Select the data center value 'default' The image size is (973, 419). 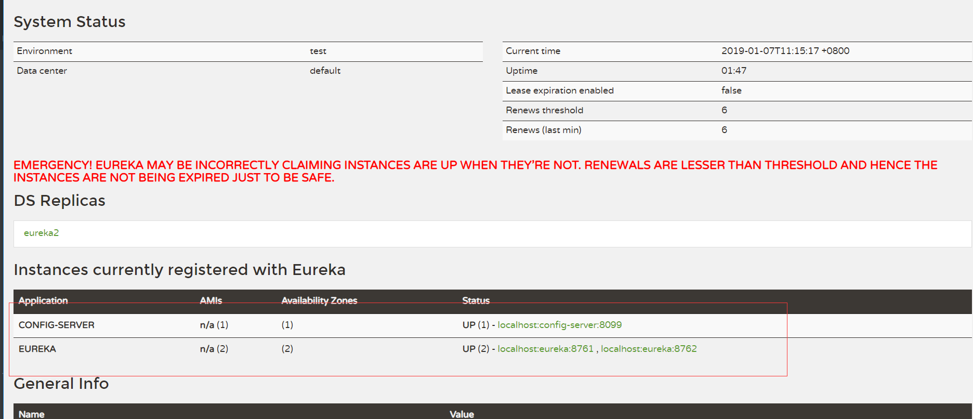pyautogui.click(x=325, y=71)
